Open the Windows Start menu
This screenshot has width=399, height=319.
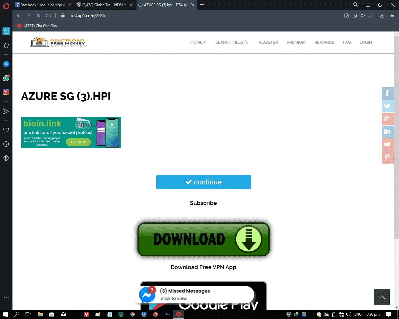coord(5,314)
